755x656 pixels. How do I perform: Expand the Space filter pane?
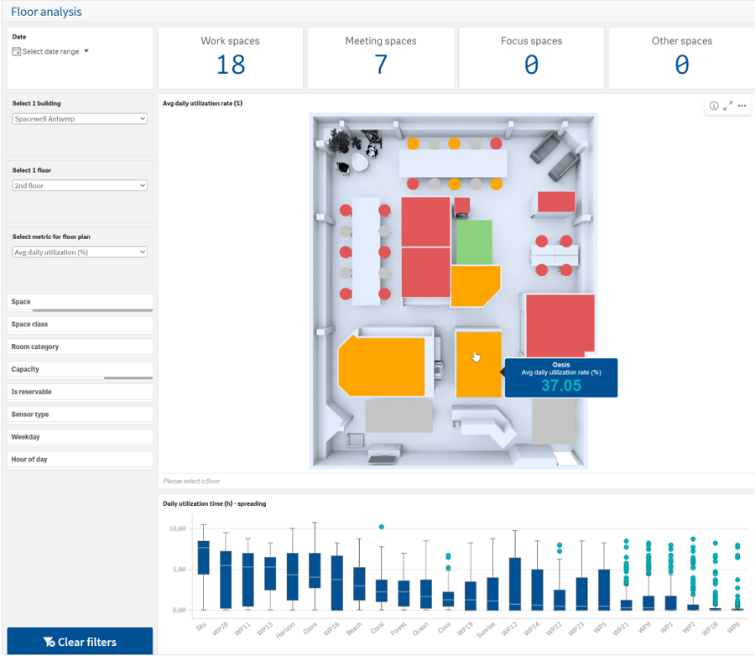point(80,302)
